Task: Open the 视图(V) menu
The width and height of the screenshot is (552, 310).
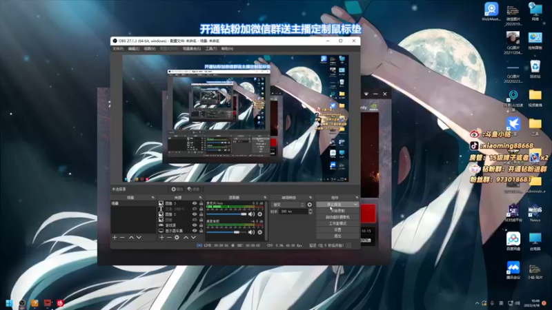Action: click(149, 49)
